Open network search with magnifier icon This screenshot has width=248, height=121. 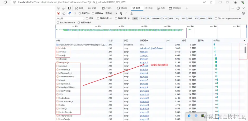point(75,13)
